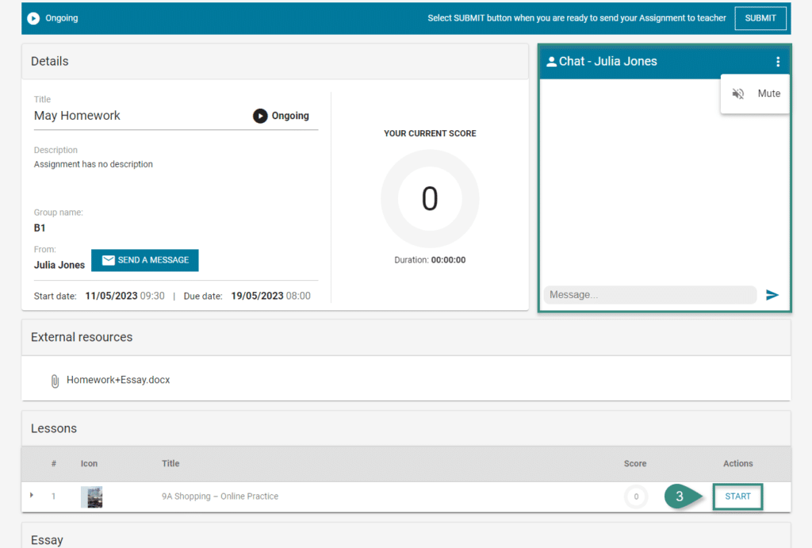Click the muted speaker icon
Viewport: 812px width, 548px height.
tap(738, 94)
